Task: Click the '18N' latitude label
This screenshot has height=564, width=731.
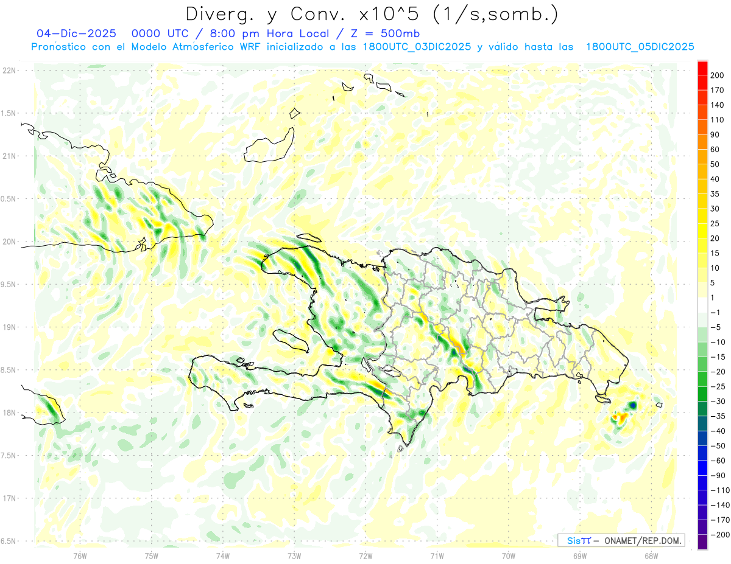Action: pyautogui.click(x=9, y=413)
